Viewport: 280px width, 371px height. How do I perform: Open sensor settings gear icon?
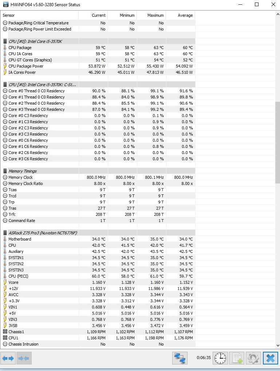pos(253,358)
